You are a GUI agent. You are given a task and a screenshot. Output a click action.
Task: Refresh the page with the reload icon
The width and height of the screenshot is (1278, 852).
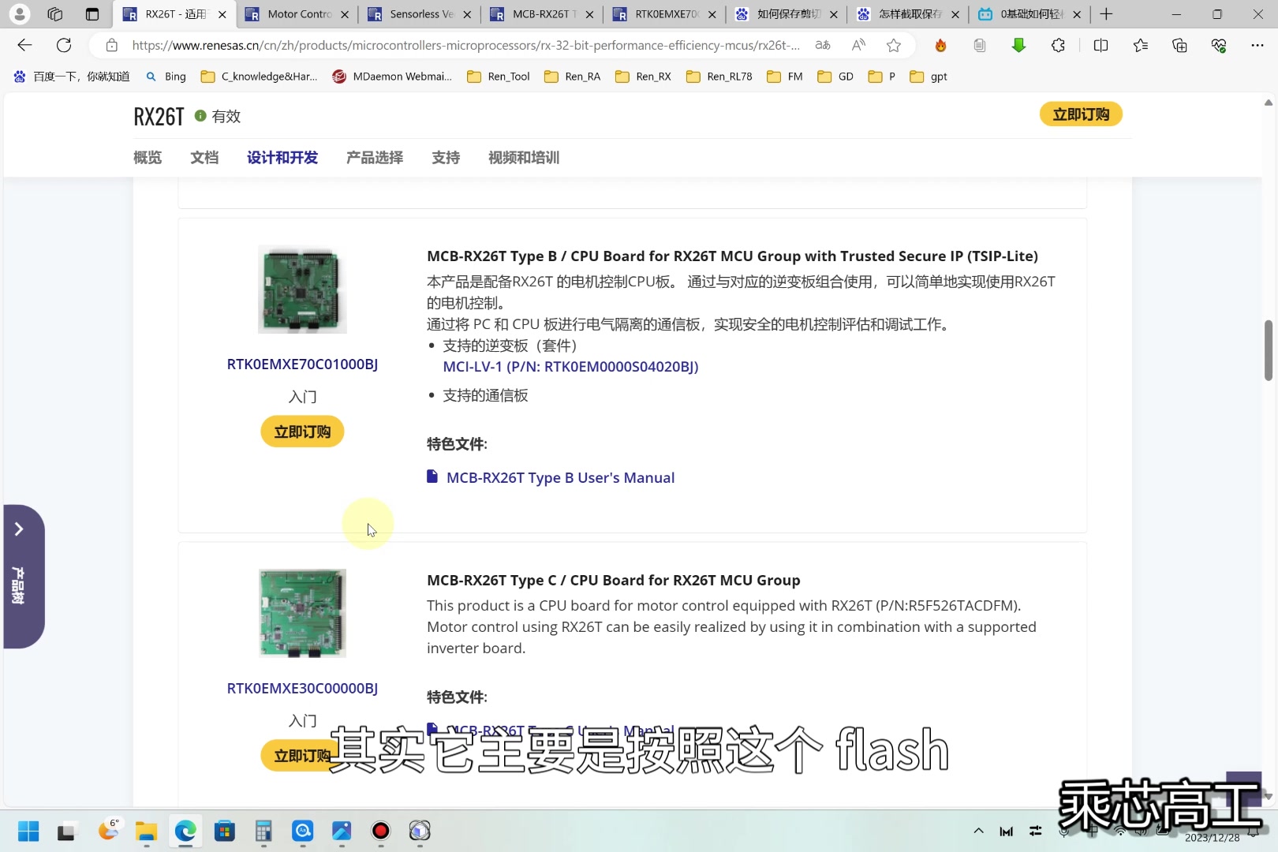coord(64,45)
